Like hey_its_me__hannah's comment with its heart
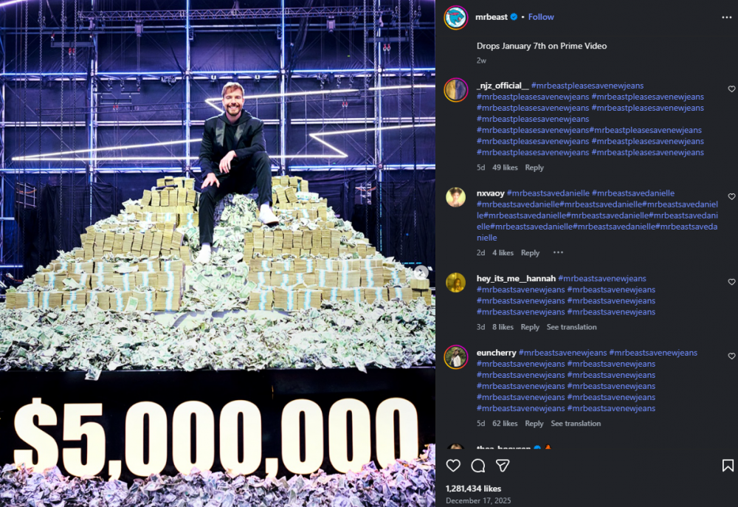The image size is (738, 507). 731,281
